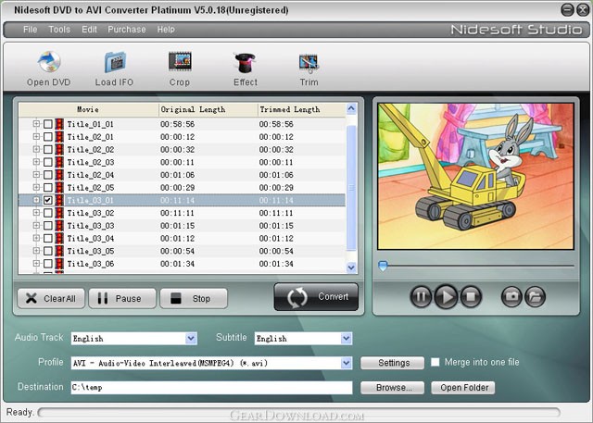Click the Browse... button
Screen dimensions: 593x423
[x=393, y=388]
